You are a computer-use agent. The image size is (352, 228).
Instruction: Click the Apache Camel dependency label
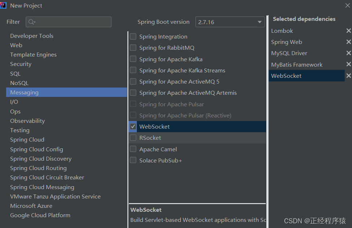(158, 149)
